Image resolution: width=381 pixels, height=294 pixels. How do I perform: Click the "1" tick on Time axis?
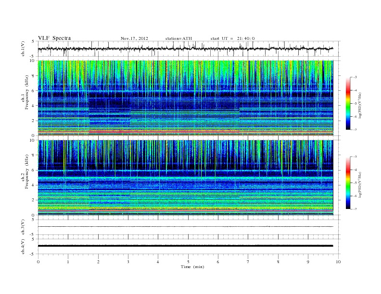pyautogui.click(x=68, y=262)
